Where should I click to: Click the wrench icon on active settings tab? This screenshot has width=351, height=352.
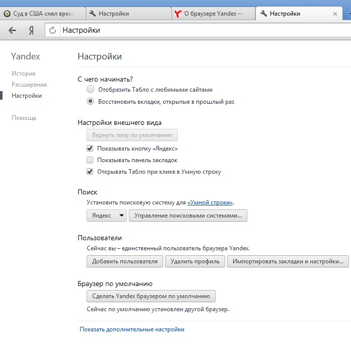tap(263, 14)
